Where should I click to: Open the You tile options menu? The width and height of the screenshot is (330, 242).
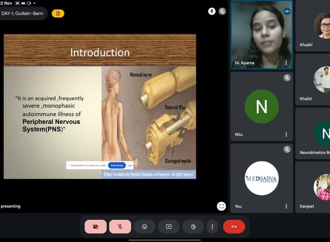pyautogui.click(x=286, y=206)
